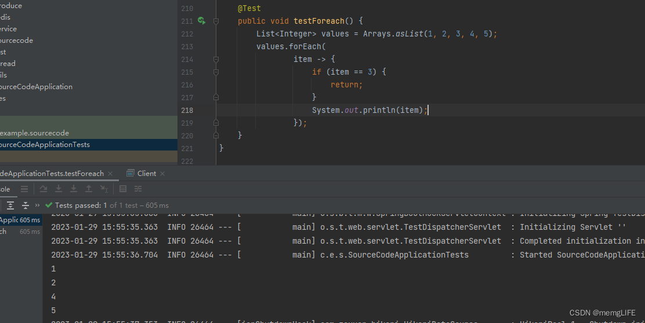
Task: Collapse the if-block fold marker at line 215
Action: [x=216, y=72]
